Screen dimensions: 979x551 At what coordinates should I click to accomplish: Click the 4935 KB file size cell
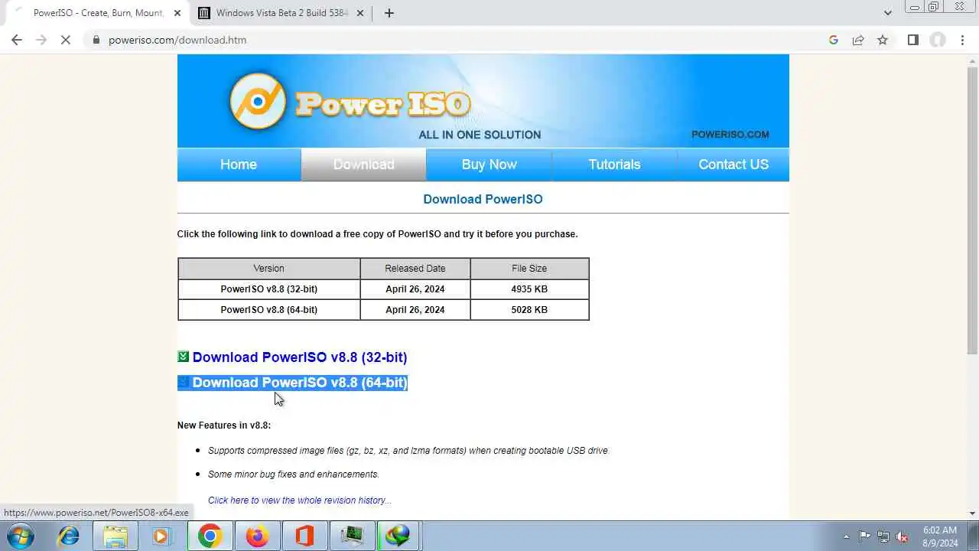529,289
